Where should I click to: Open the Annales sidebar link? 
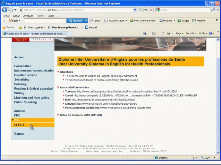tap(20, 111)
